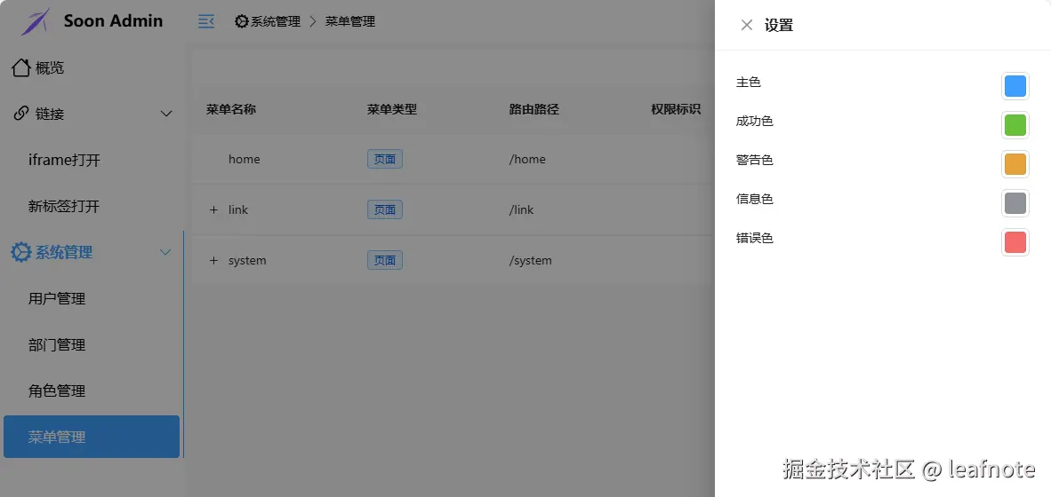The image size is (1051, 497).
Task: Click the 页面 tag in link row
Action: click(x=385, y=210)
